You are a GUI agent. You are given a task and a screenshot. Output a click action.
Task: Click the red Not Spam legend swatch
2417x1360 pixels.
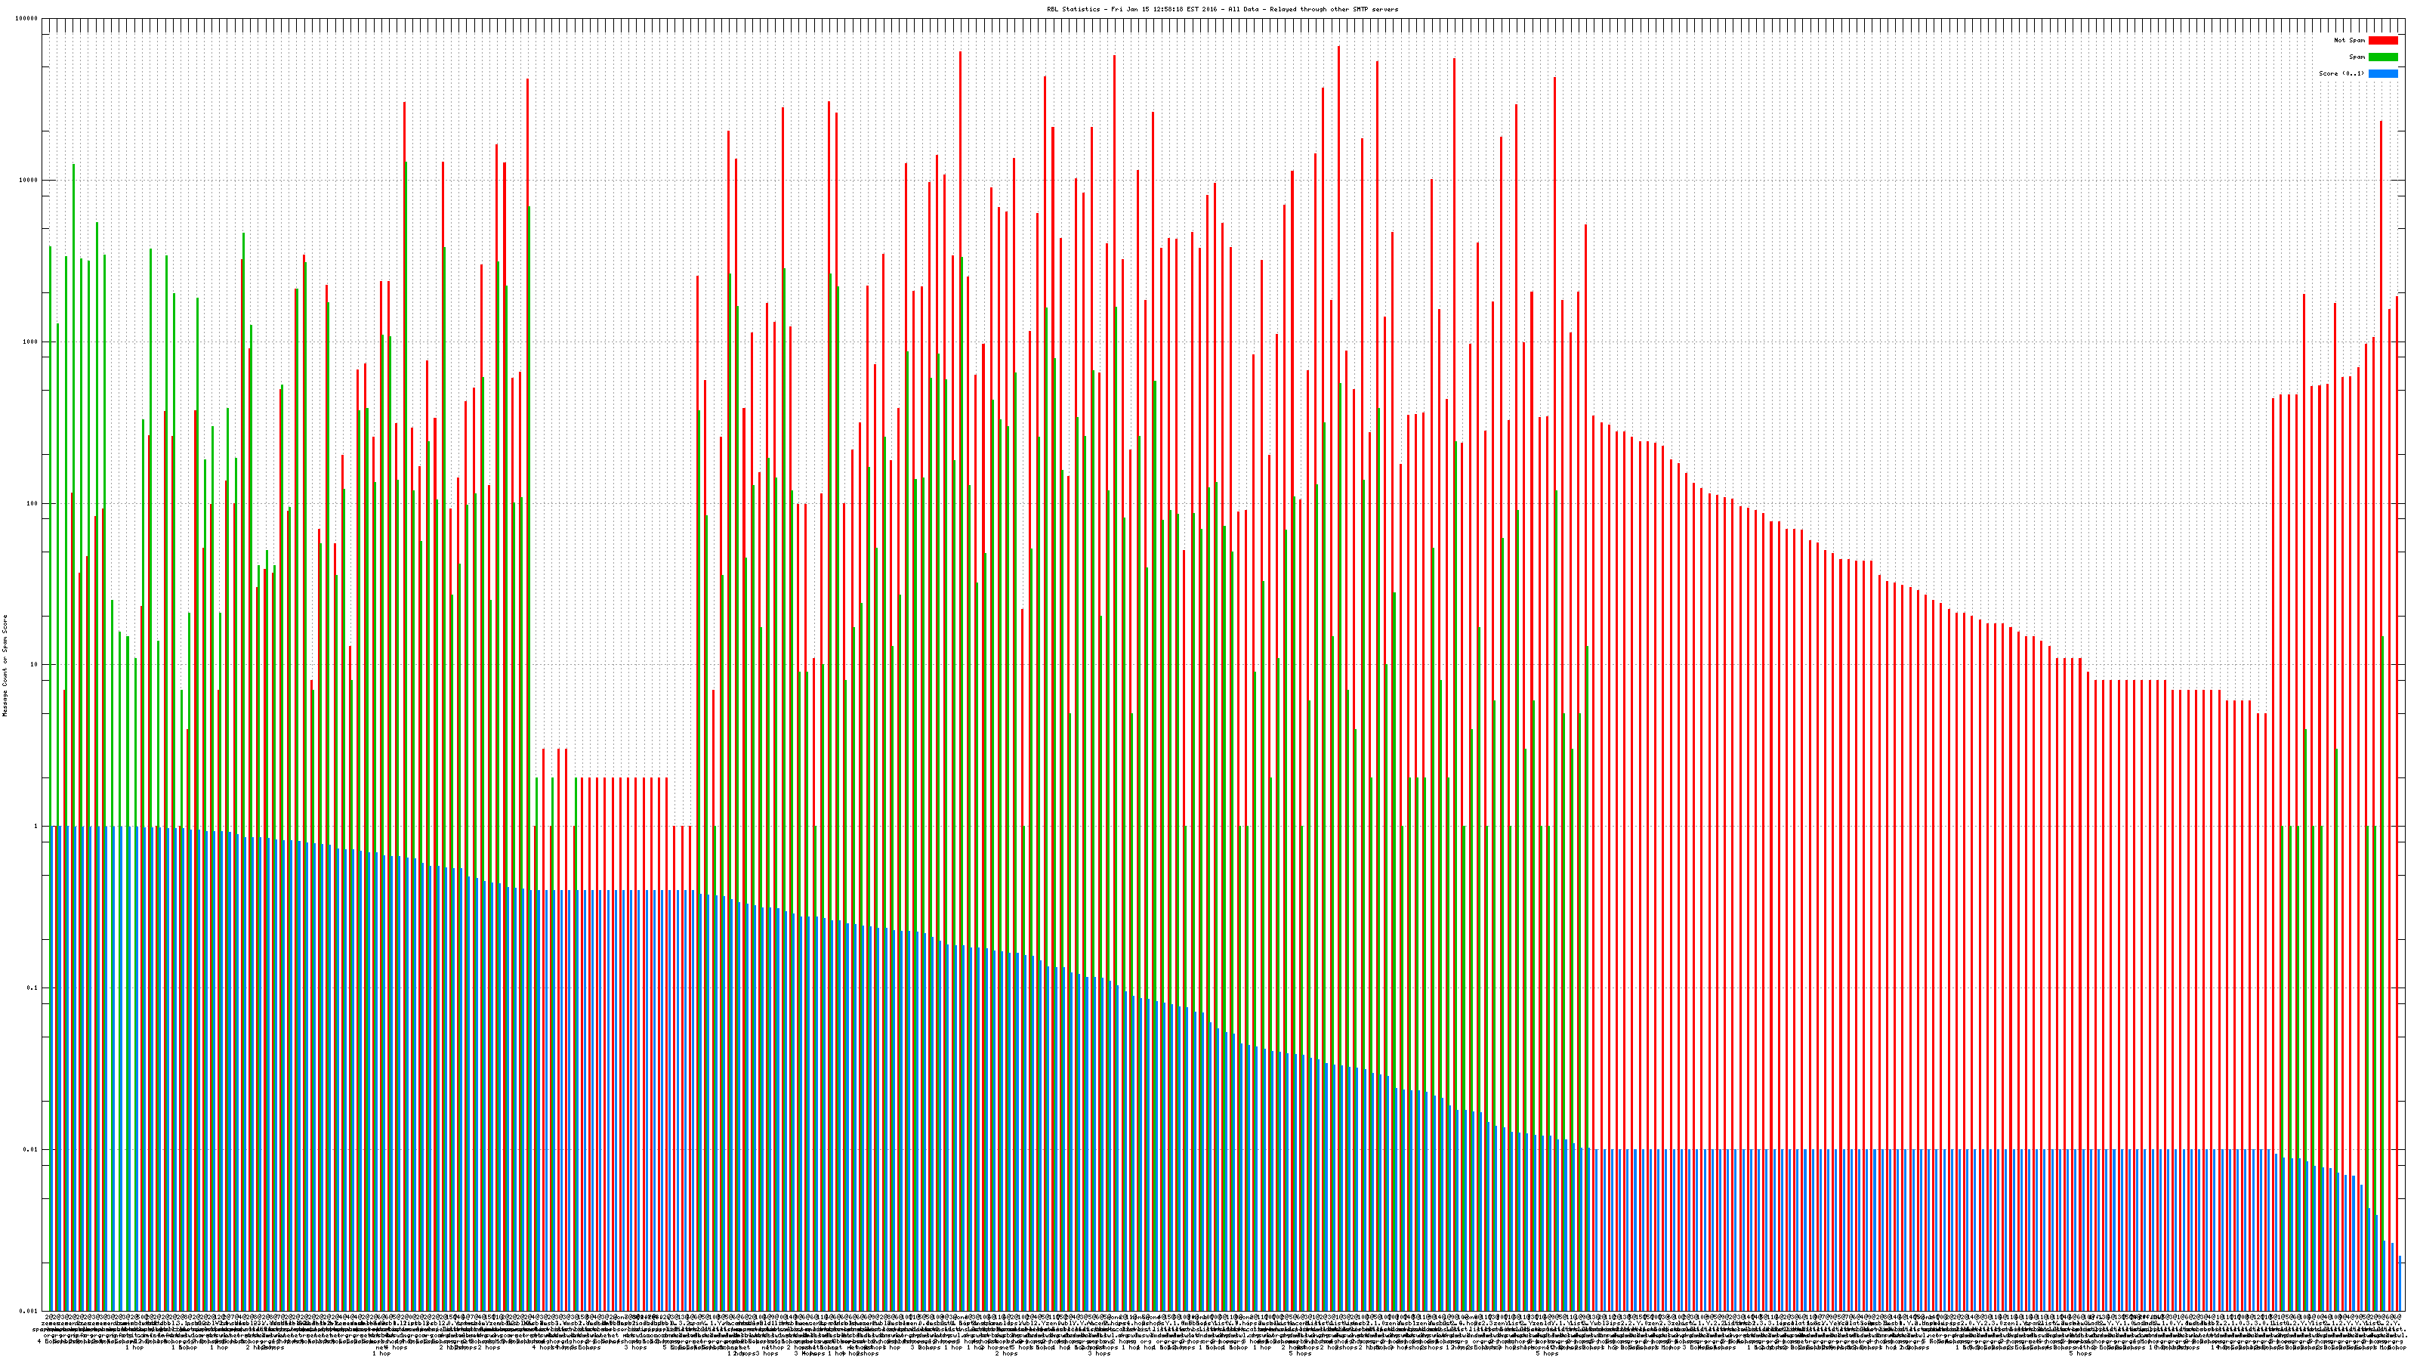2382,40
